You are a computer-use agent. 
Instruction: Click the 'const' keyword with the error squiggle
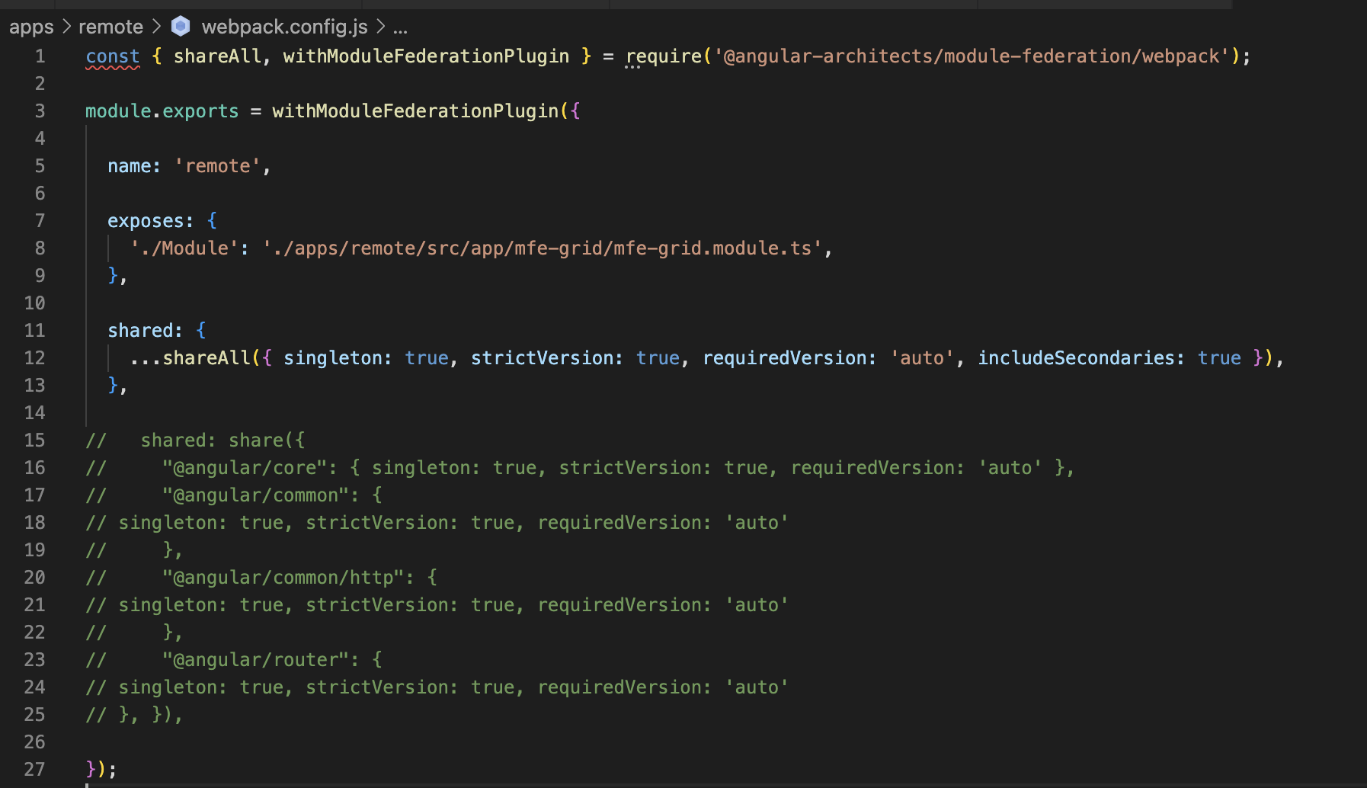(x=112, y=56)
